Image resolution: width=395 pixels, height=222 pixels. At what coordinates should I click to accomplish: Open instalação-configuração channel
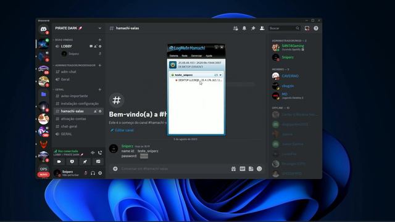78,104
